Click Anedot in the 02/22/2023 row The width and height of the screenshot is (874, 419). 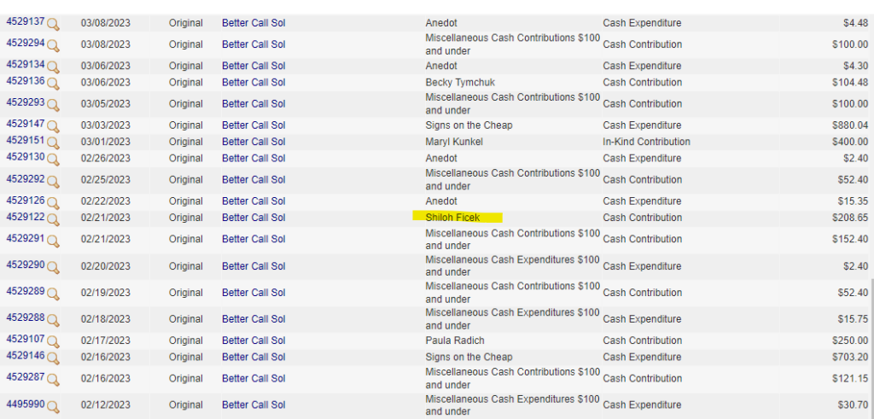click(441, 201)
